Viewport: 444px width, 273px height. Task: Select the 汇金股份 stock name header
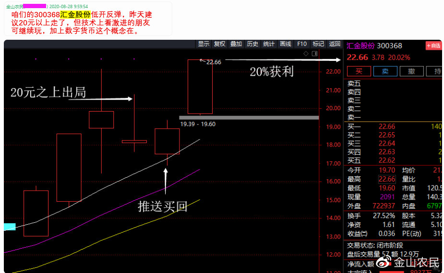pos(360,46)
